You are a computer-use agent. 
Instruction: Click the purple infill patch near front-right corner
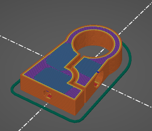click(x=74, y=93)
